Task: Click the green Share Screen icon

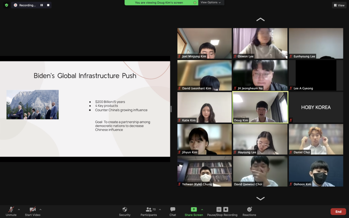Action: point(194,209)
